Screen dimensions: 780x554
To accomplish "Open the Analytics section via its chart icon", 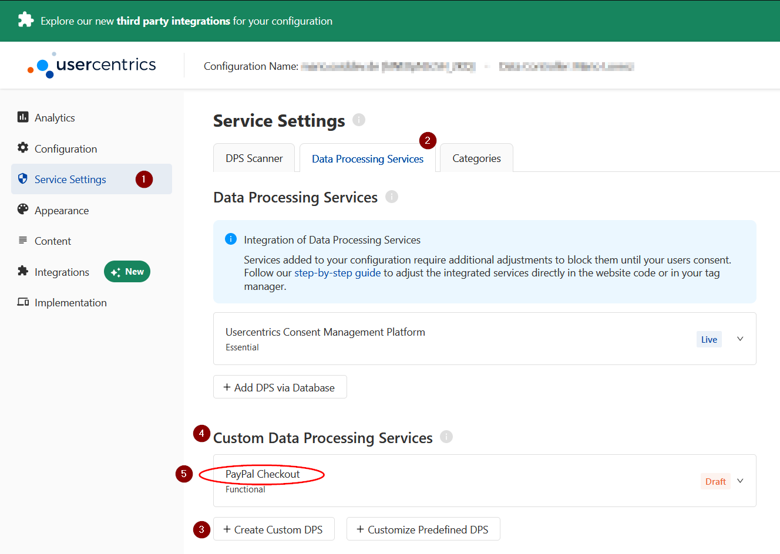I will 23,117.
